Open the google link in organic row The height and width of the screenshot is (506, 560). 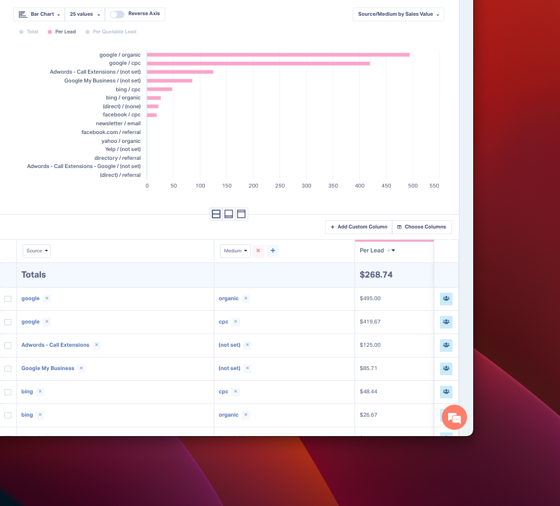tap(30, 298)
